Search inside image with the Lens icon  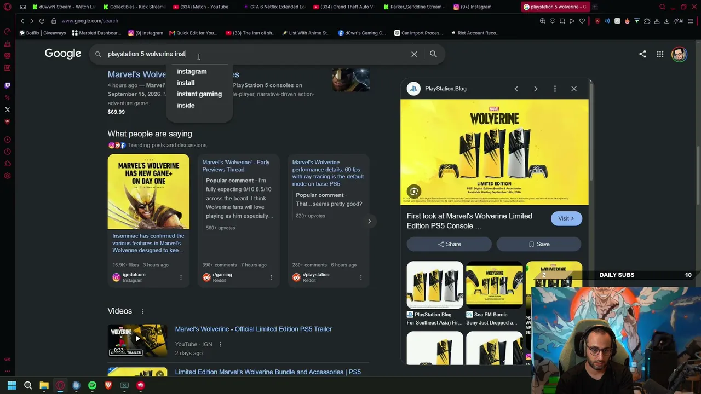click(x=414, y=192)
